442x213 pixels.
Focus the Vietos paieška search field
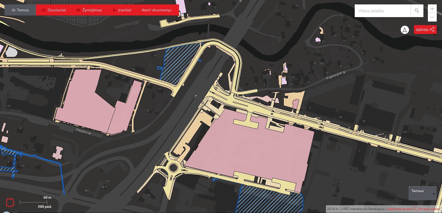[382, 11]
